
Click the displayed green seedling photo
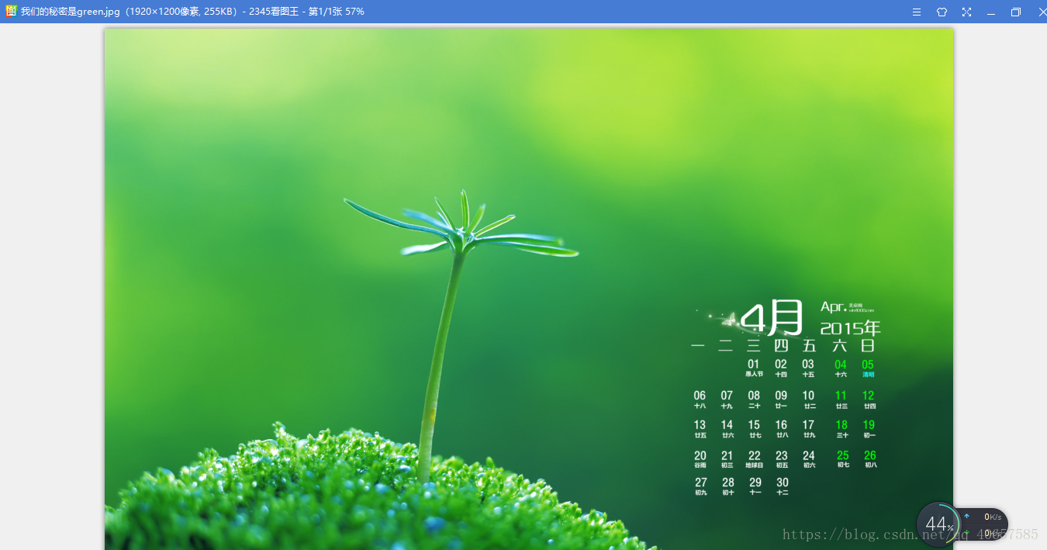529,289
